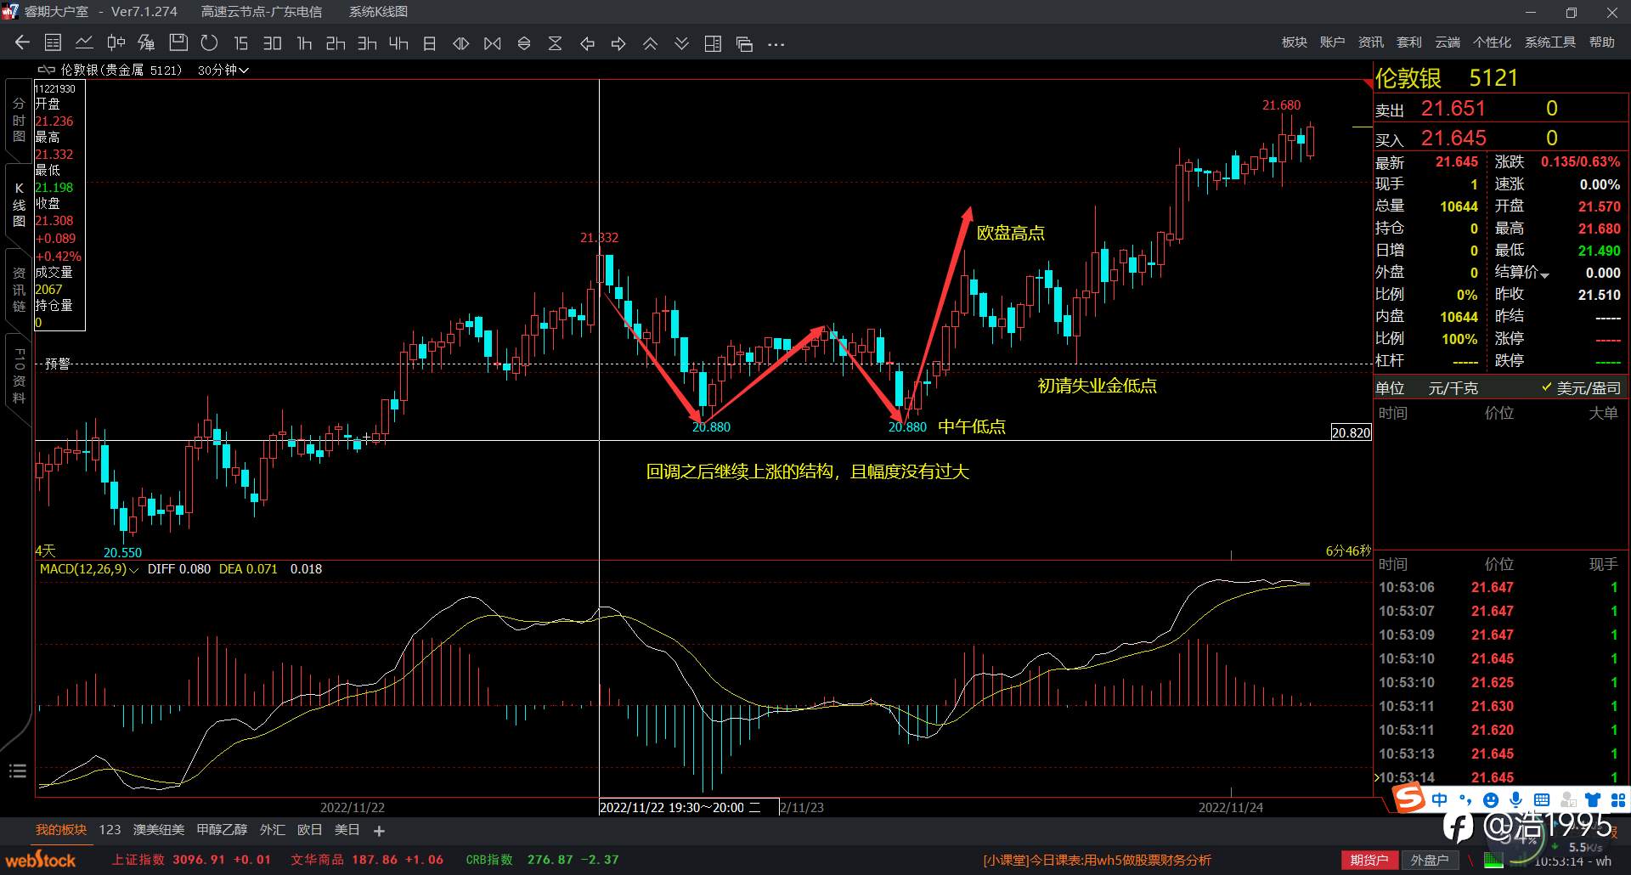
Task: Click Sogou voice input microphone icon
Action: [1516, 799]
